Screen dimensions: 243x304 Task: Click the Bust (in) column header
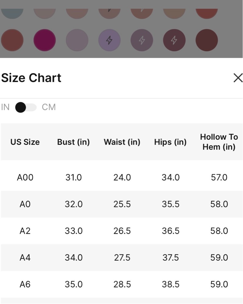click(x=74, y=142)
